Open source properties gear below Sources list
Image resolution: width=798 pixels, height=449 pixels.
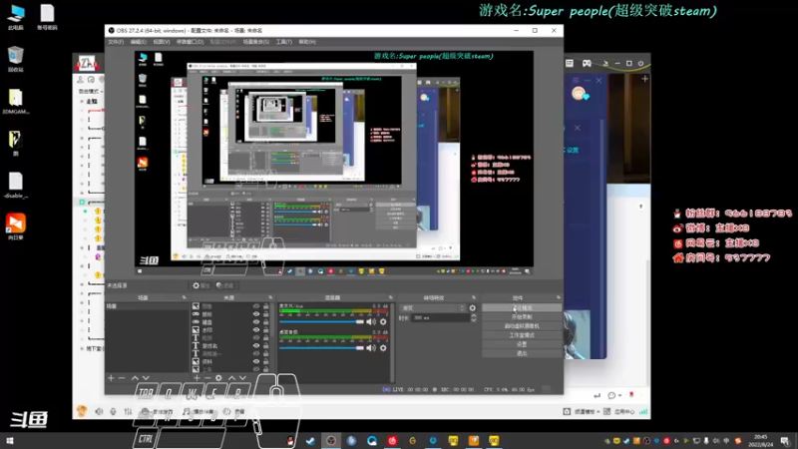point(218,378)
